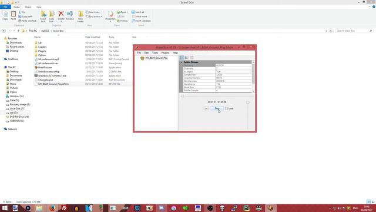Open OneDrive in navigation pane

tap(13, 59)
